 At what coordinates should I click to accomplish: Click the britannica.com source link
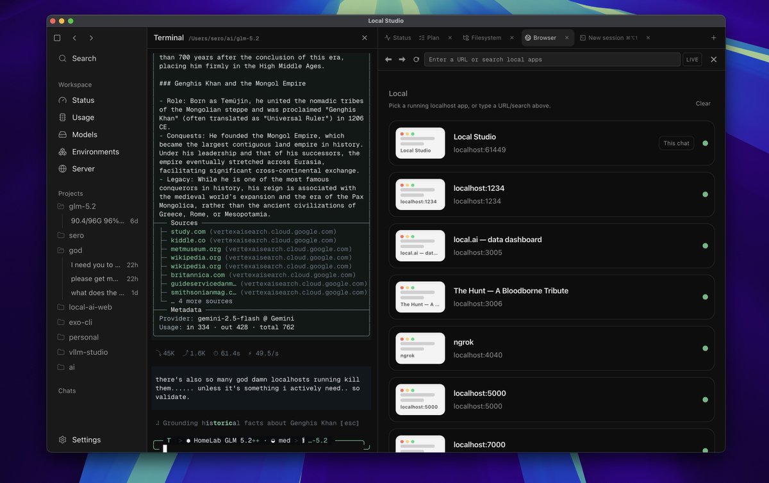point(197,275)
